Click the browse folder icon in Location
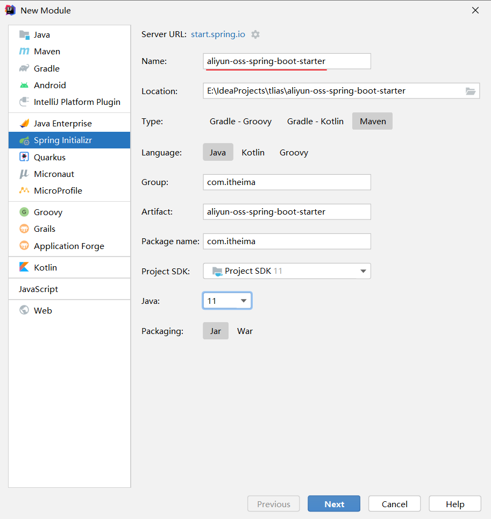The height and width of the screenshot is (519, 491). click(471, 91)
